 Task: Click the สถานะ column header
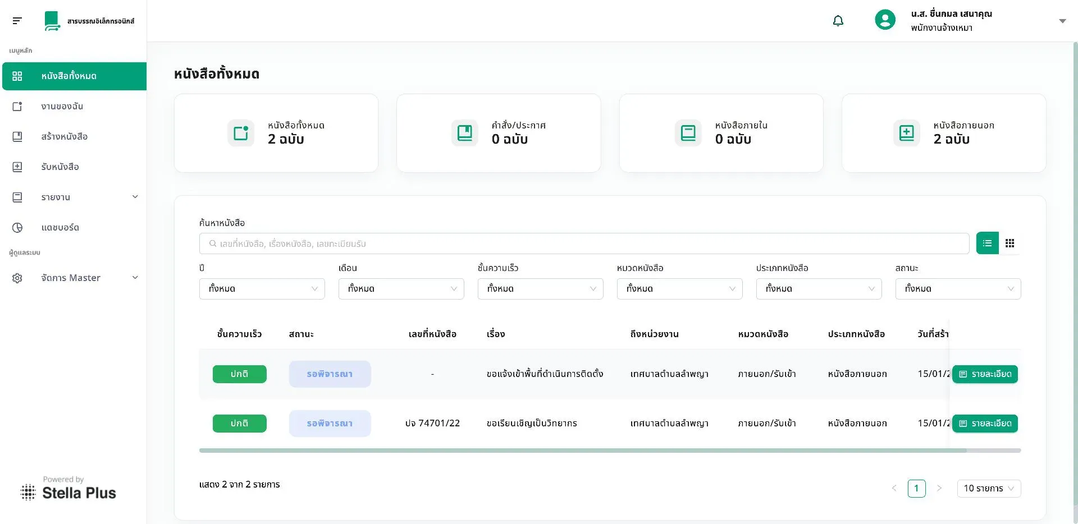[x=301, y=334]
